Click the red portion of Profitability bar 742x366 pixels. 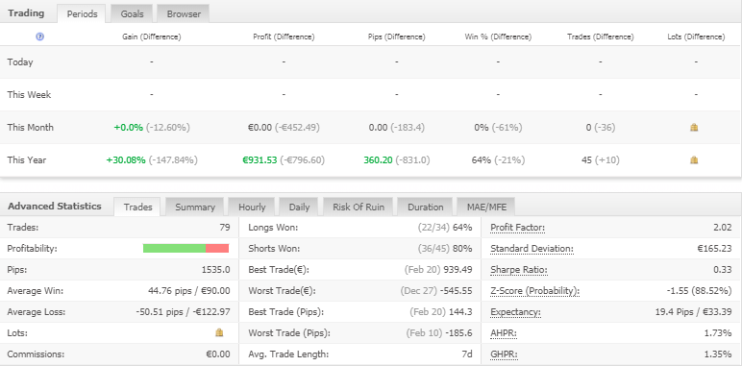217,248
